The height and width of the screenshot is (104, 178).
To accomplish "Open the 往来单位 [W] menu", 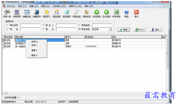I will (x=59, y=6).
